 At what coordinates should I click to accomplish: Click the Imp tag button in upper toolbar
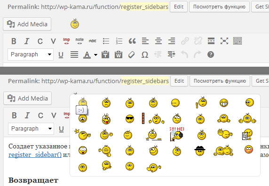[66, 41]
